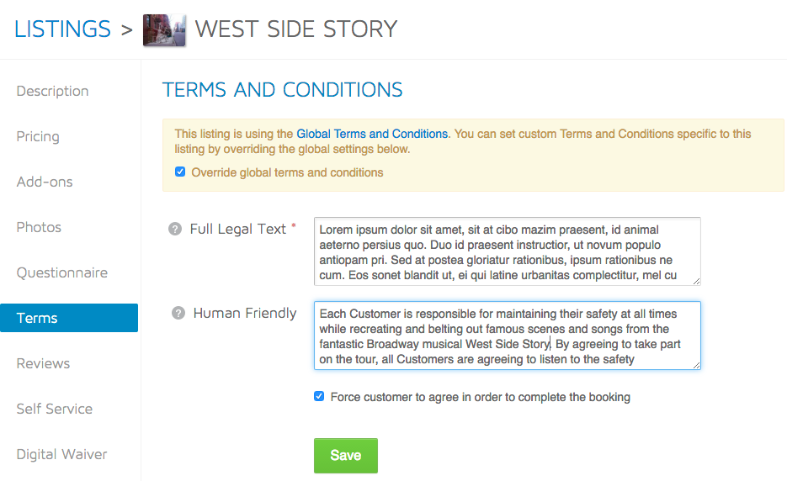Screen dimensions: 787x481
Task: Open Self Service settings
Action: coord(55,409)
